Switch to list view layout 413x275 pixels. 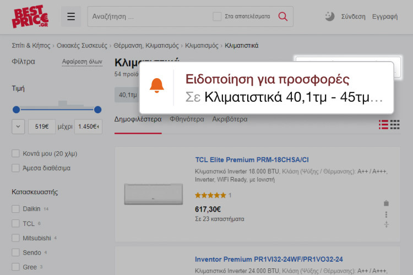point(383,125)
